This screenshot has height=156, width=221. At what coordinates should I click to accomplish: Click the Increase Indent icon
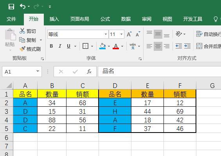coord(187,46)
